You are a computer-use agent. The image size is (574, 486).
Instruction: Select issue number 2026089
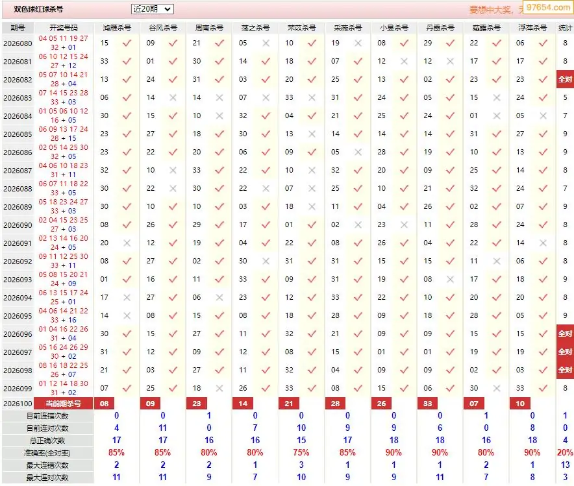tap(18, 207)
